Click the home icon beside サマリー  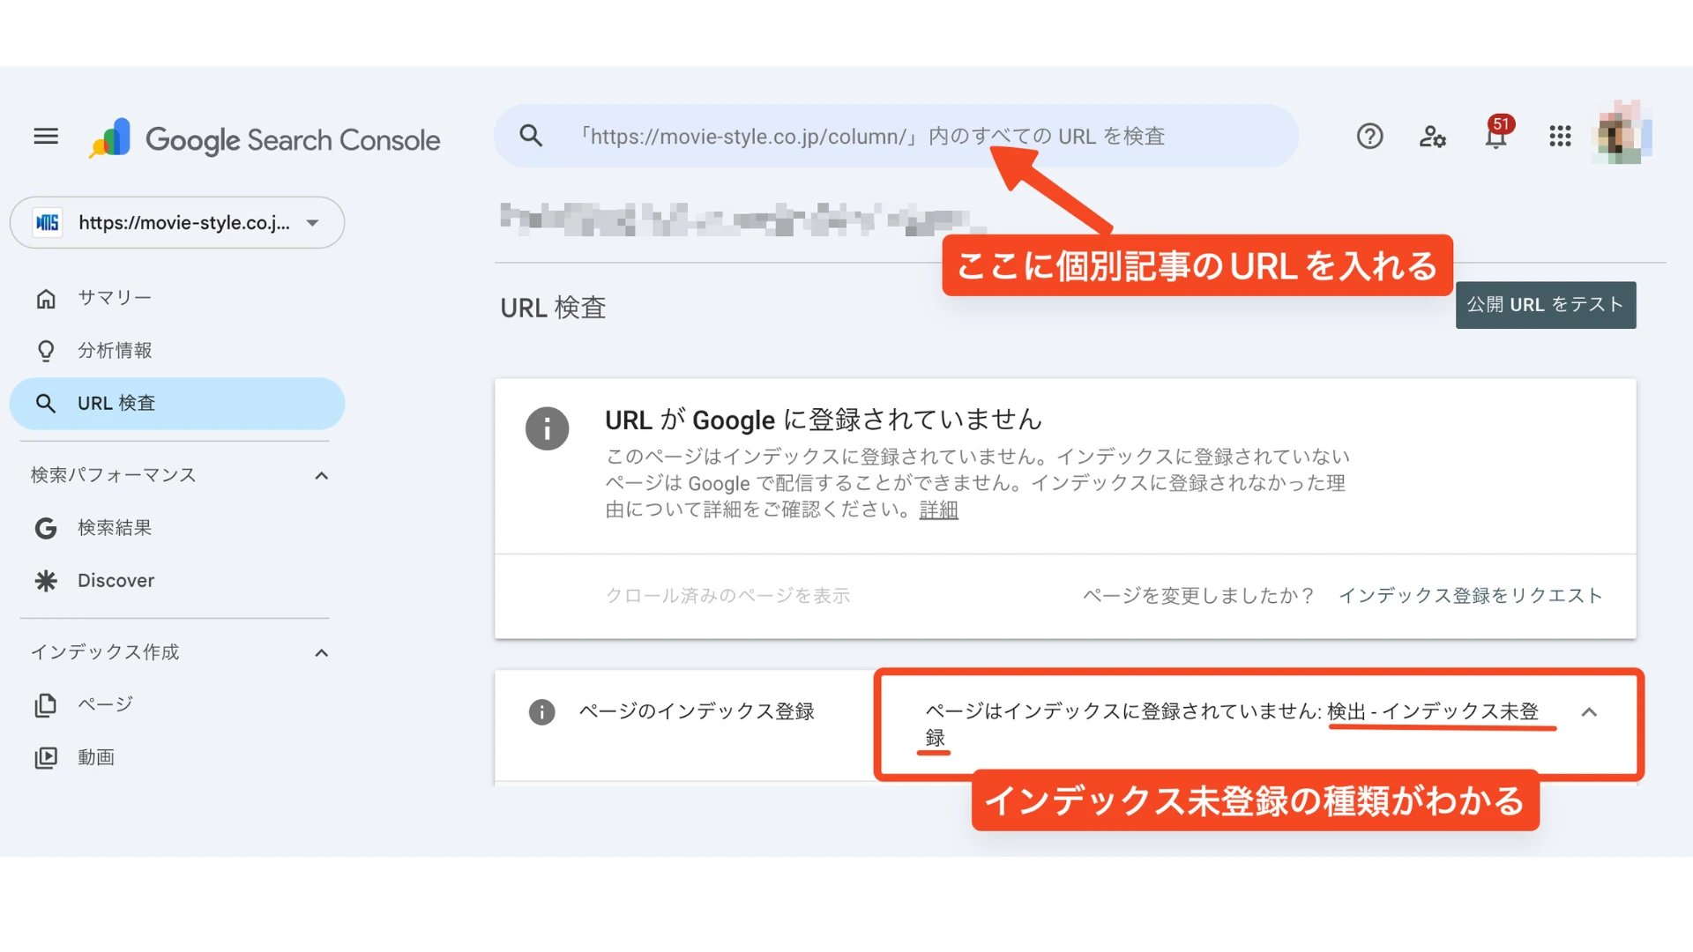(46, 299)
